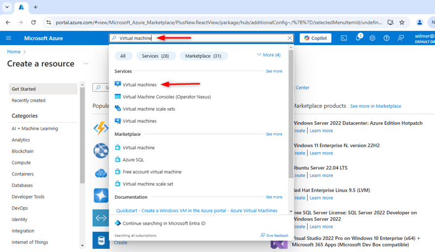Click Learn more for Ubuntu Server 22.04 LTS
The width and height of the screenshot is (435, 252).
(321, 175)
